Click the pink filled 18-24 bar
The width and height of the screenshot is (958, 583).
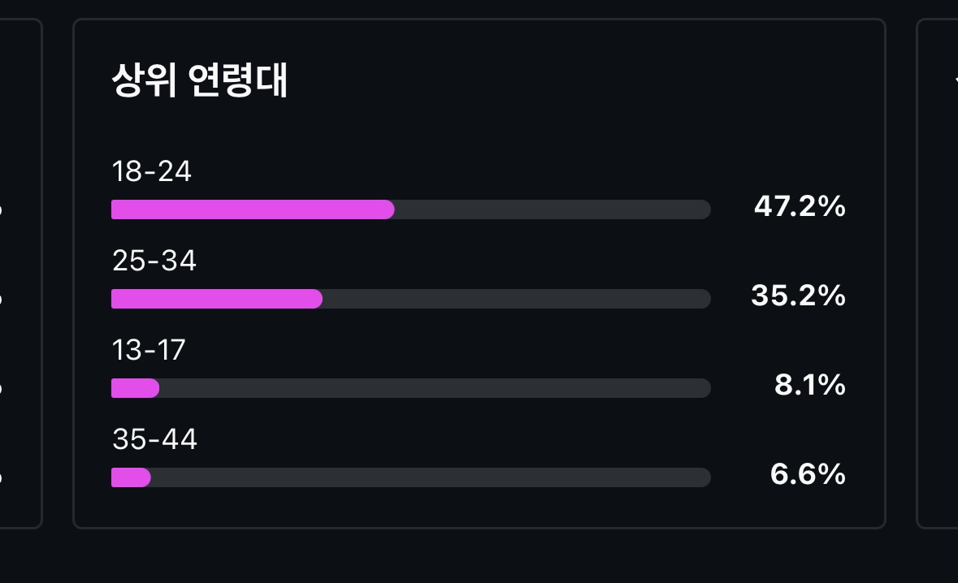(252, 209)
